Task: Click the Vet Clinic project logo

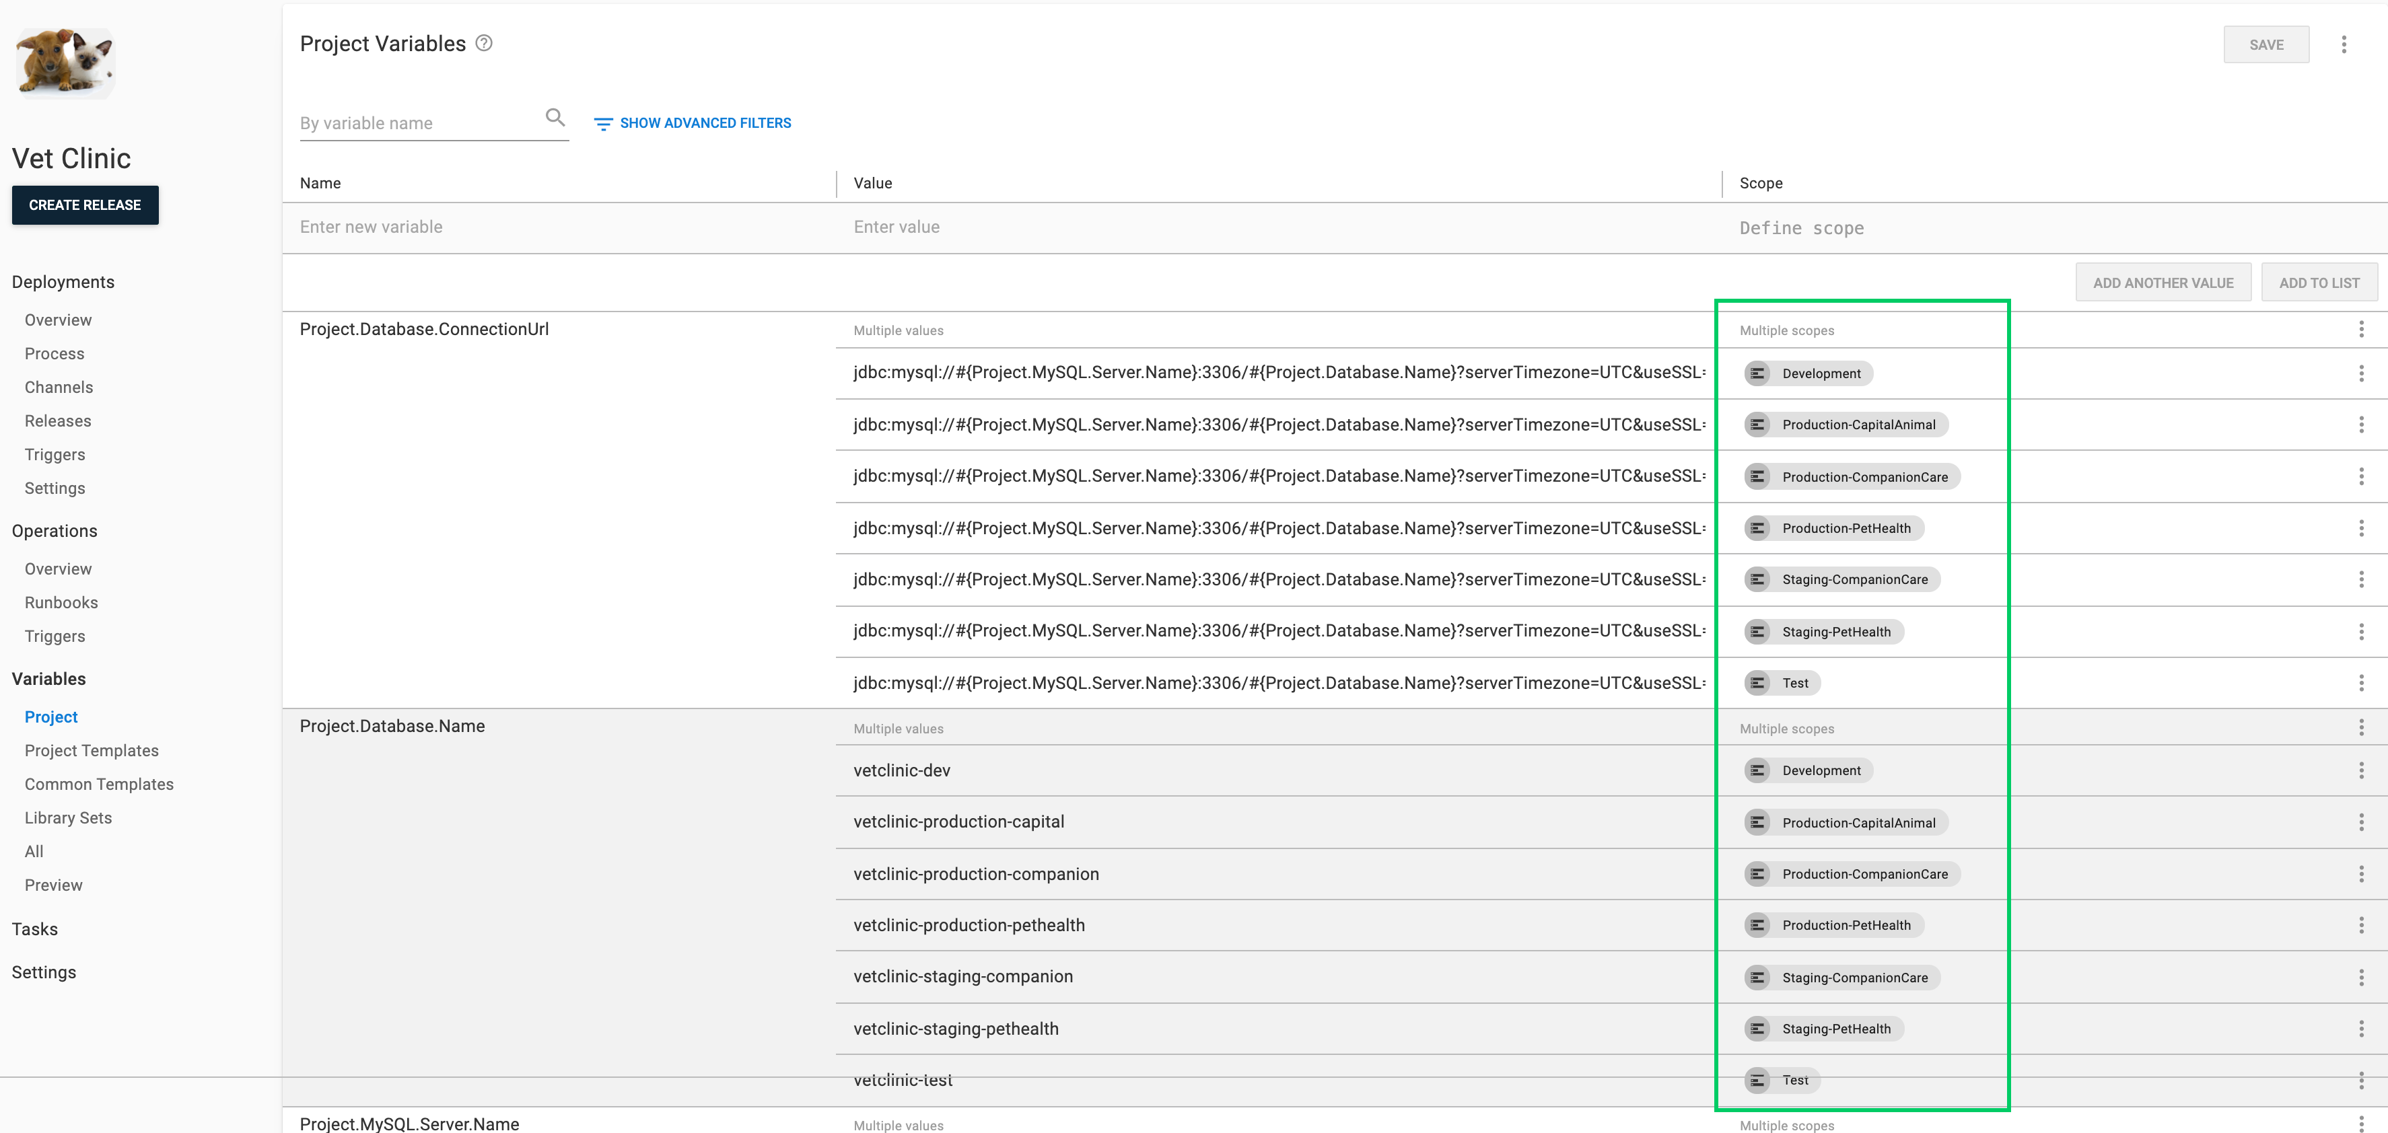Action: 65,63
